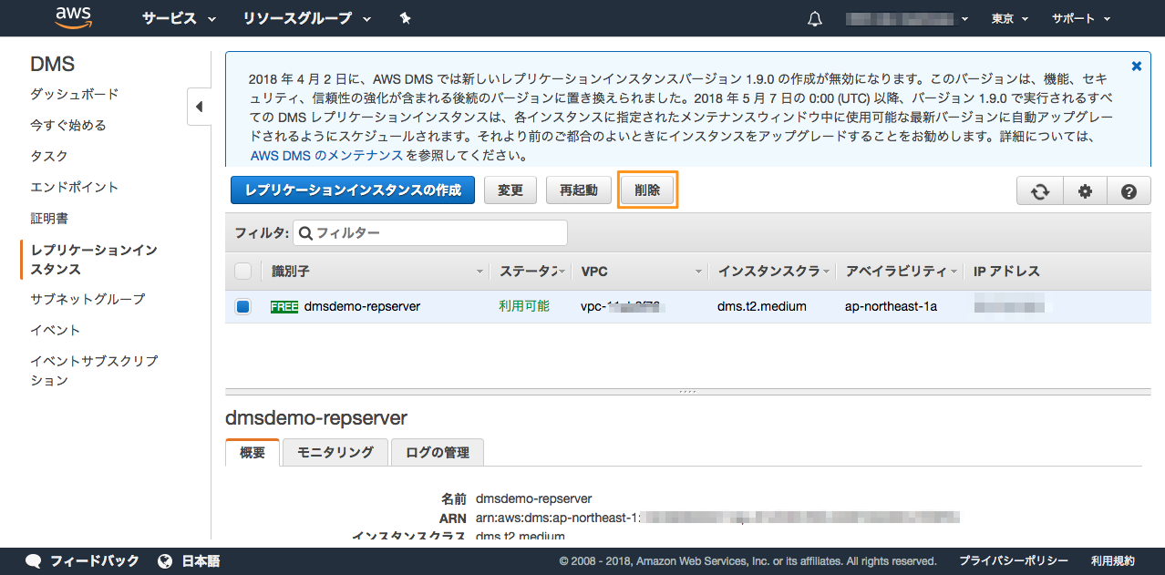Click the 変更 button
Screen dimensions: 1165x575
pos(510,190)
